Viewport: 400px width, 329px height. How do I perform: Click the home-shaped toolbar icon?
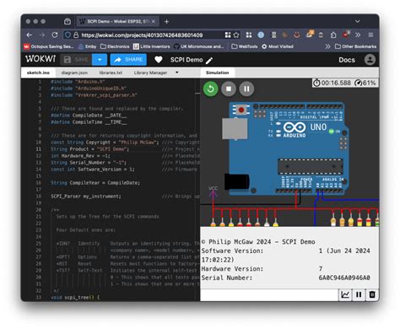pyautogui.click(x=333, y=35)
